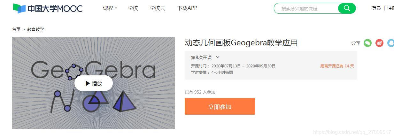Share via the WeChat icon

[368, 43]
